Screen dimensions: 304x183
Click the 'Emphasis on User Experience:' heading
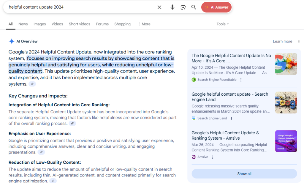pos(39,133)
